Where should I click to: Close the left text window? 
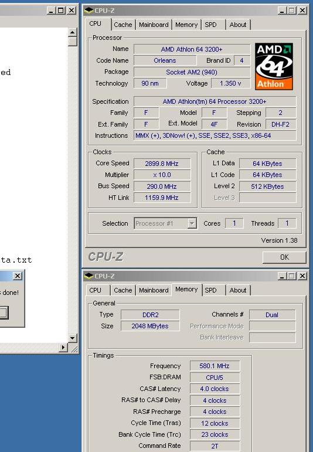click(x=71, y=11)
